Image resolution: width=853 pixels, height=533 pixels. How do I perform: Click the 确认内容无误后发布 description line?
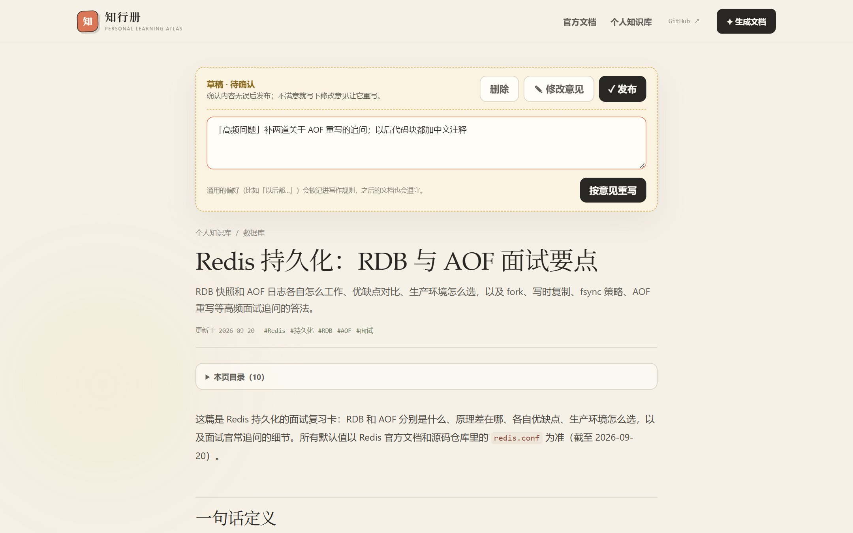(x=295, y=96)
